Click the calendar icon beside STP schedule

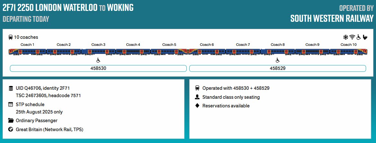tap(11, 104)
